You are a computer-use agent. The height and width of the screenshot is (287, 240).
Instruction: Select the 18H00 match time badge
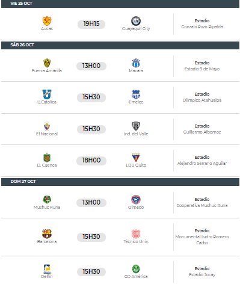point(91,161)
